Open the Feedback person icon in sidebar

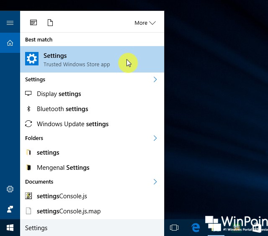click(x=10, y=209)
